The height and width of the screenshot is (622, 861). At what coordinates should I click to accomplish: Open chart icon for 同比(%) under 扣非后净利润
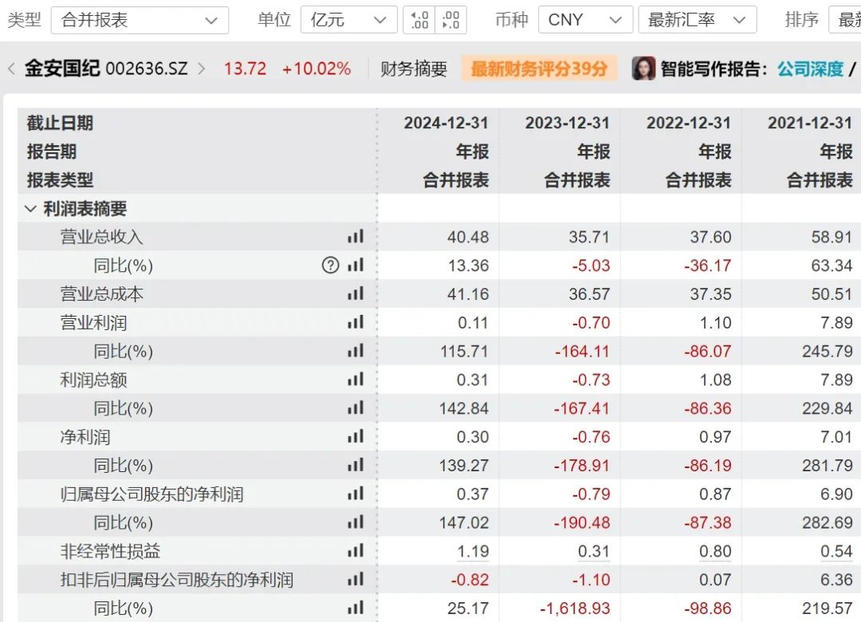click(x=356, y=608)
